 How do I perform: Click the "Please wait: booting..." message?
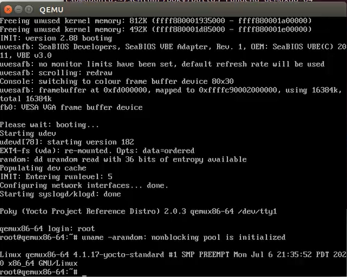[x=50, y=125]
